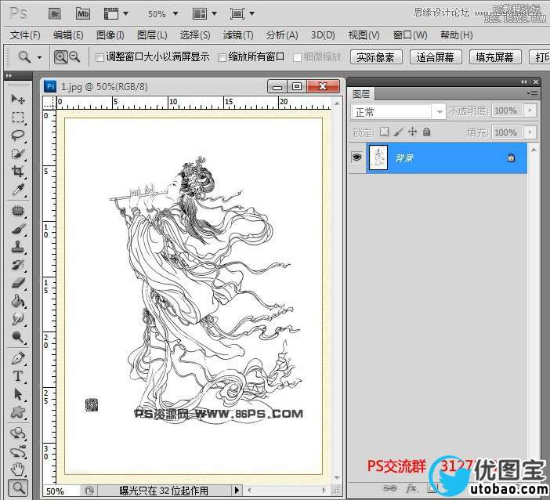This screenshot has height=500, width=550.
Task: Open the 滤镜(T) menu
Action: click(x=238, y=35)
